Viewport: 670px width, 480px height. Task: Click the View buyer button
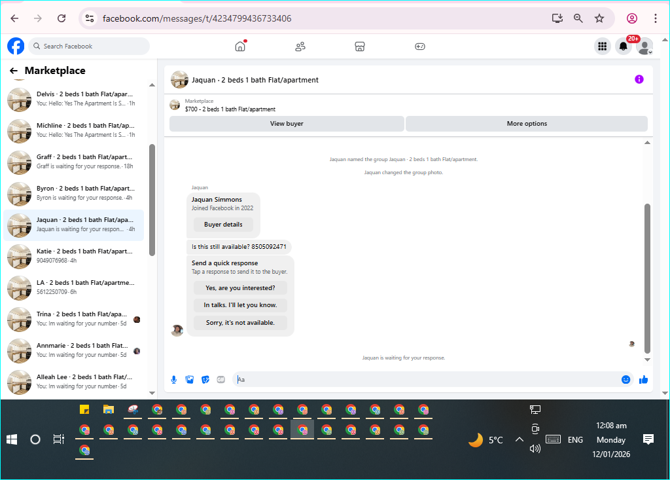287,124
